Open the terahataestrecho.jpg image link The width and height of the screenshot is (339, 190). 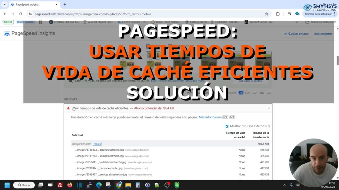point(99,150)
